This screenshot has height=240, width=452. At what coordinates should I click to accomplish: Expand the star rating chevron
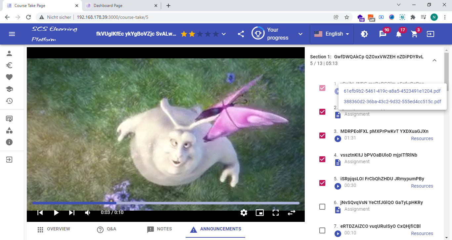pos(224,34)
